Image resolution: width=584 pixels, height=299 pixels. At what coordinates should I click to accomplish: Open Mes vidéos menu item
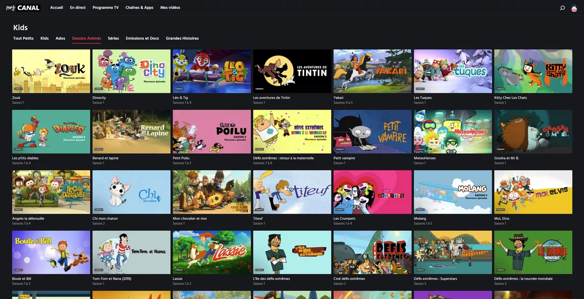170,8
